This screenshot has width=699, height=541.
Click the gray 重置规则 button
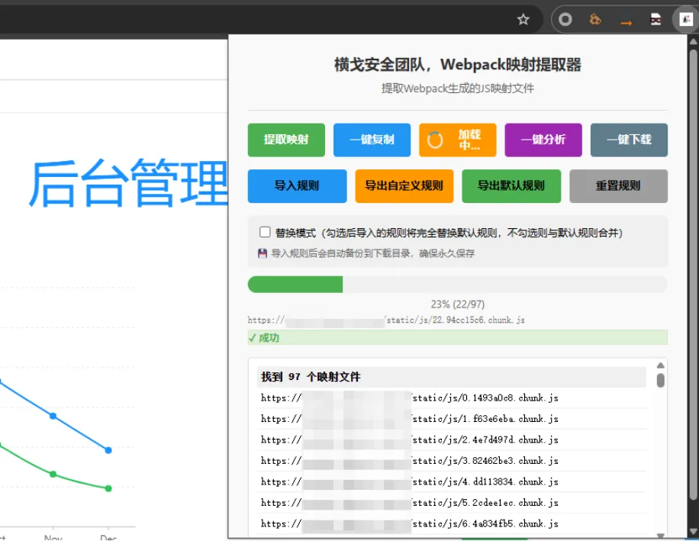pos(618,186)
